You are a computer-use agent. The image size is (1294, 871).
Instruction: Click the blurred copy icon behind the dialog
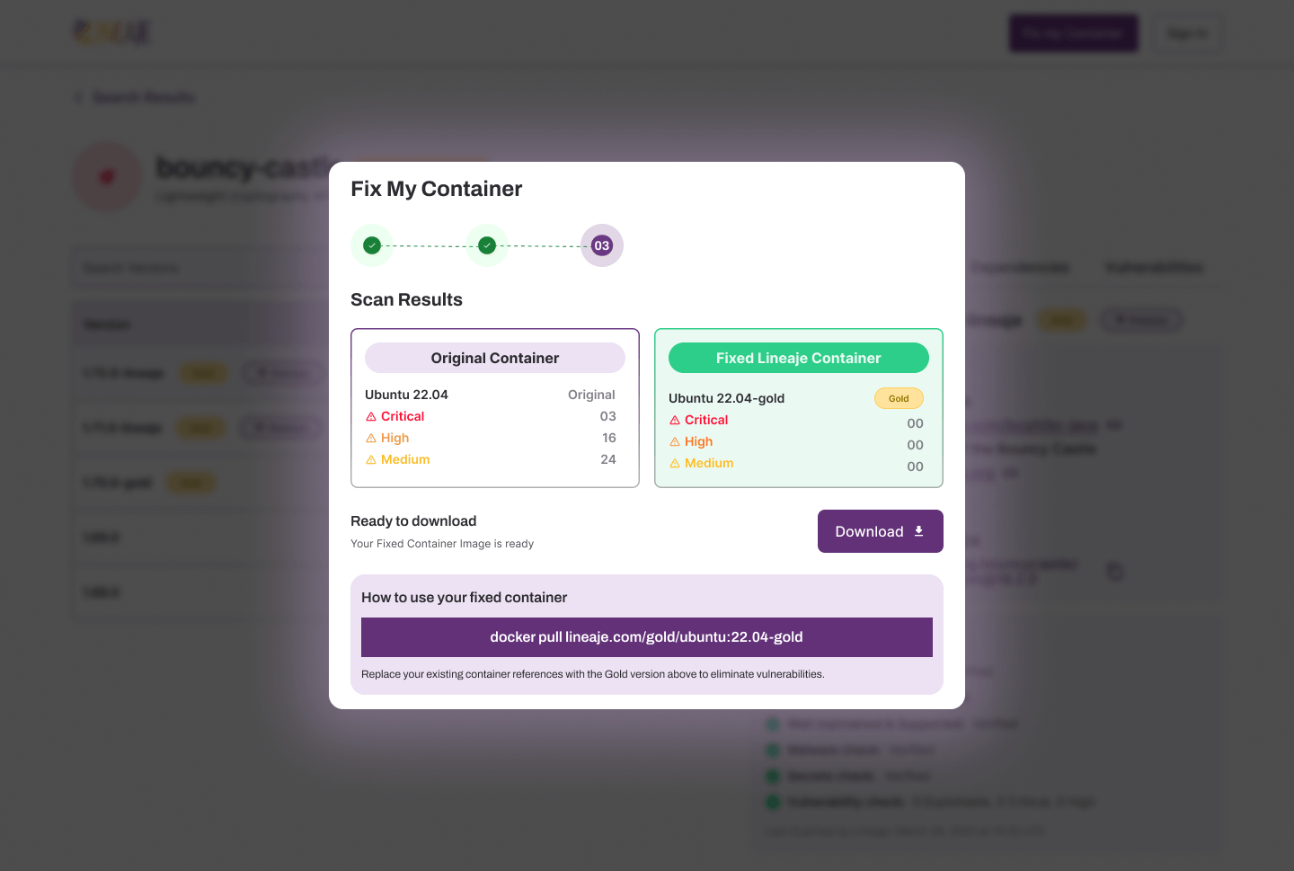(1114, 572)
